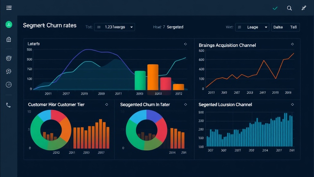Open the hamburger menu icon
Viewport: 314px width, 177px height.
(x=9, y=8)
